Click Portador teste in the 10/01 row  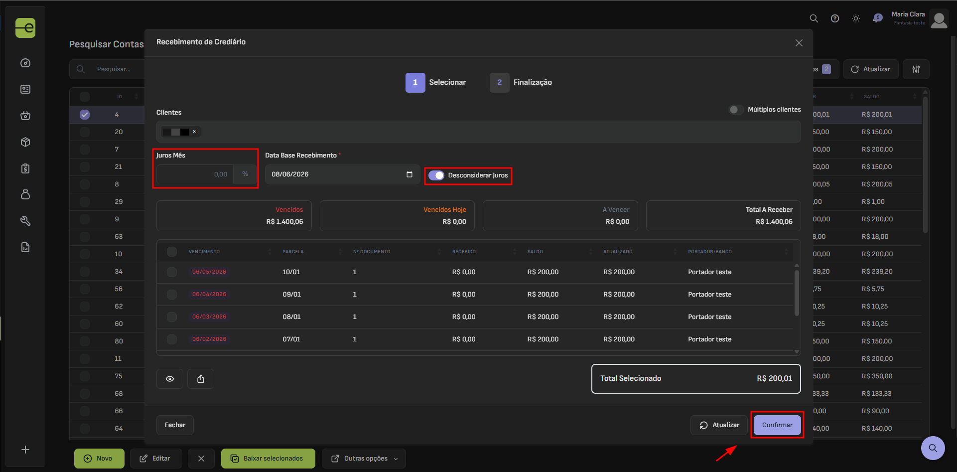click(x=709, y=272)
